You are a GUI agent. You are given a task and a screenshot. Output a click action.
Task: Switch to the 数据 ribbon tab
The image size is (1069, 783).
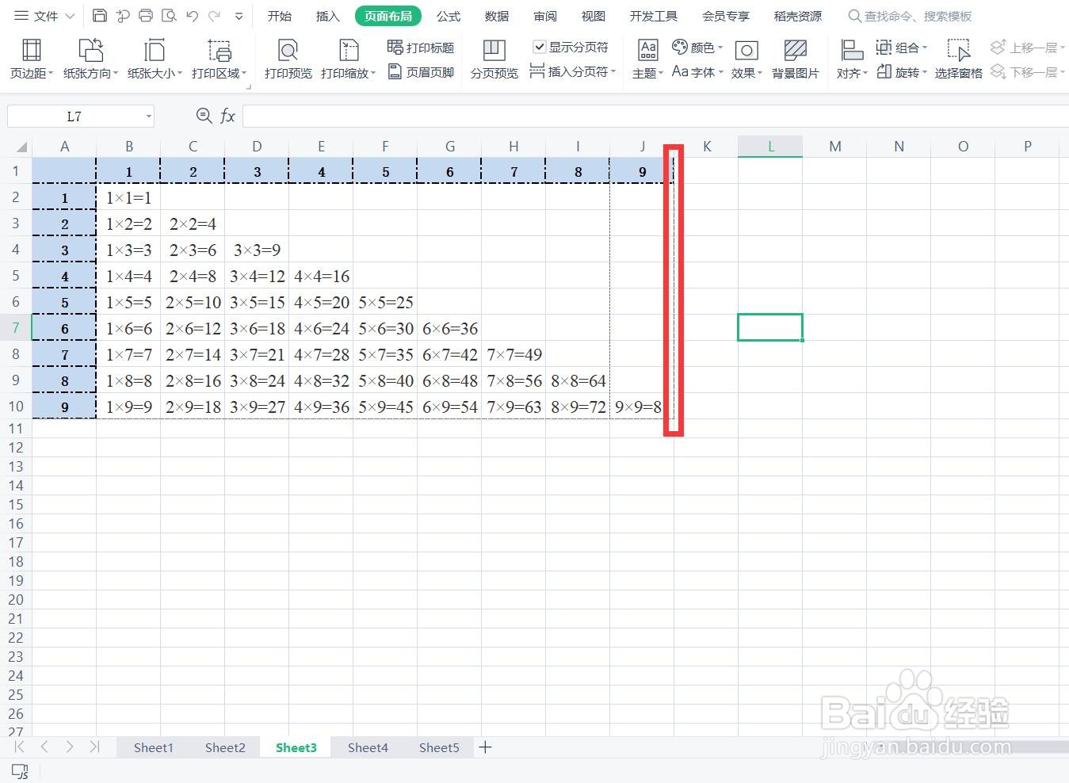coord(497,16)
